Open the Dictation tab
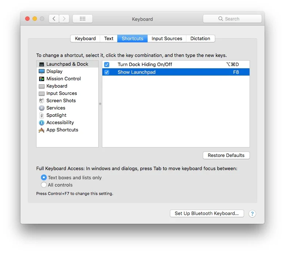This screenshot has height=253, width=285. pos(200,39)
